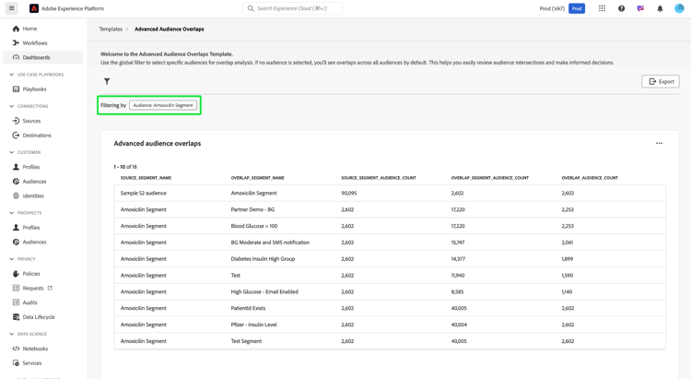Open Data Lifecycle in the sidebar
This screenshot has height=379, width=691.
(39, 317)
